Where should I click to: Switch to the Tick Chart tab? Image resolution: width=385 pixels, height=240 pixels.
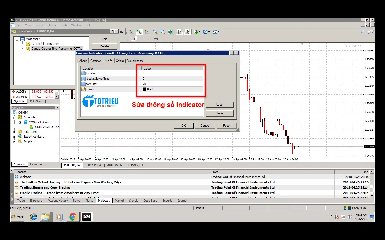point(36,101)
